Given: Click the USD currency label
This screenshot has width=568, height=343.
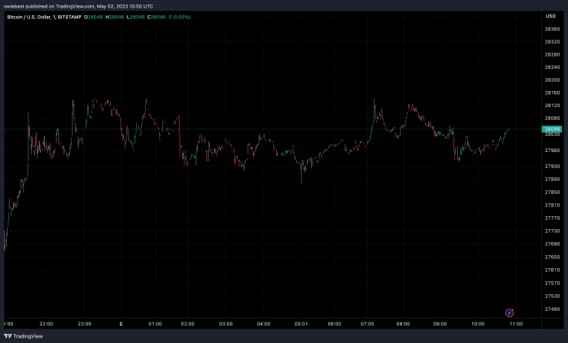Looking at the screenshot, I should (x=550, y=16).
